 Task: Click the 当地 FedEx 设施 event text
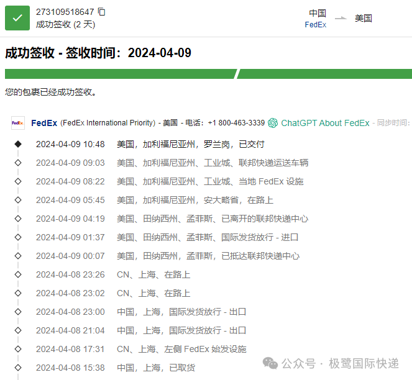point(271,181)
